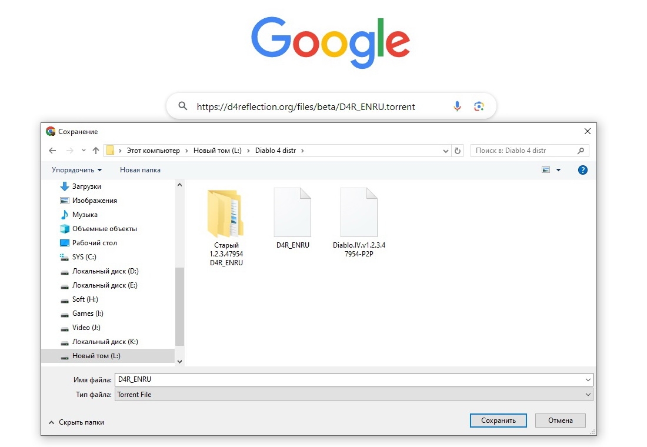This screenshot has height=447, width=647.
Task: Click the search magnifier in folder search box
Action: point(581,151)
